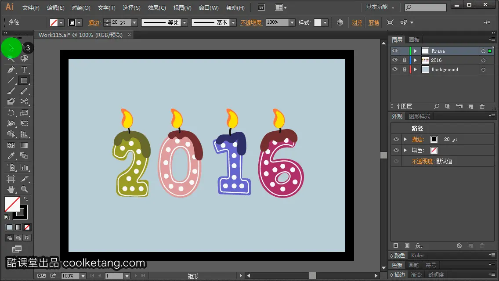Select the Scissors tool
Screen dimensions: 499x281
(24, 101)
